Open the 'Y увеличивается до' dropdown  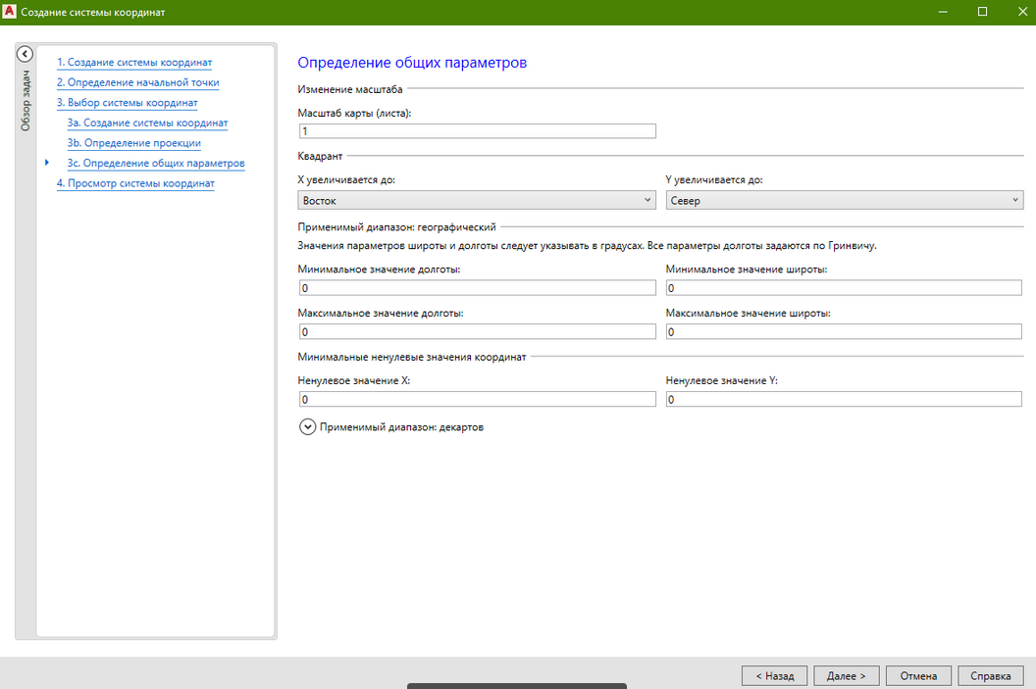tap(844, 200)
